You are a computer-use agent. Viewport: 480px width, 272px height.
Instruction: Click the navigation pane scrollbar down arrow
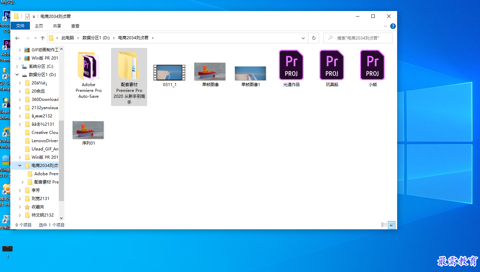pyautogui.click(x=62, y=218)
